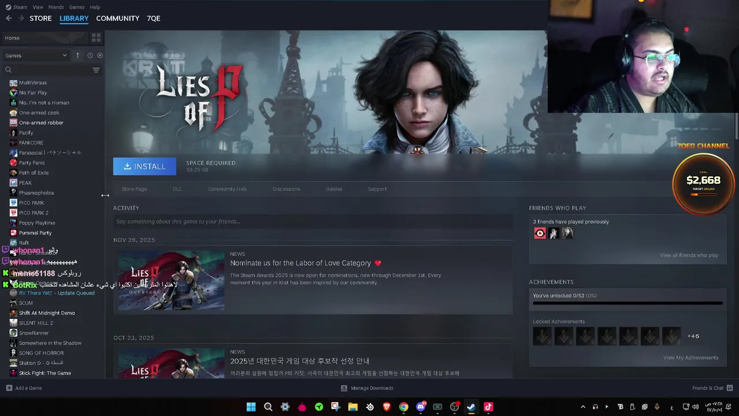Open the Steam menu
The image size is (739, 416).
click(20, 7)
